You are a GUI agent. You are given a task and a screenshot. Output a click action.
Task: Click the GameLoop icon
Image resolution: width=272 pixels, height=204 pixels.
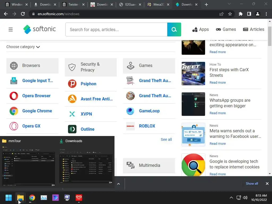coord(130,111)
